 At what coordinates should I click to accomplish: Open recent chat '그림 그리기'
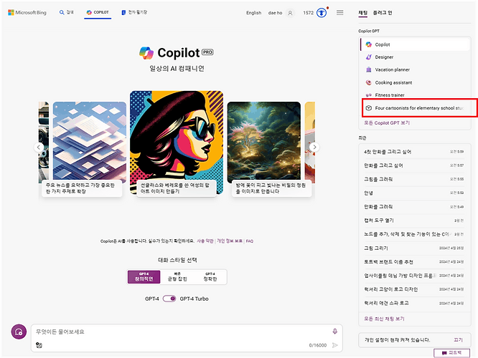coord(414,248)
